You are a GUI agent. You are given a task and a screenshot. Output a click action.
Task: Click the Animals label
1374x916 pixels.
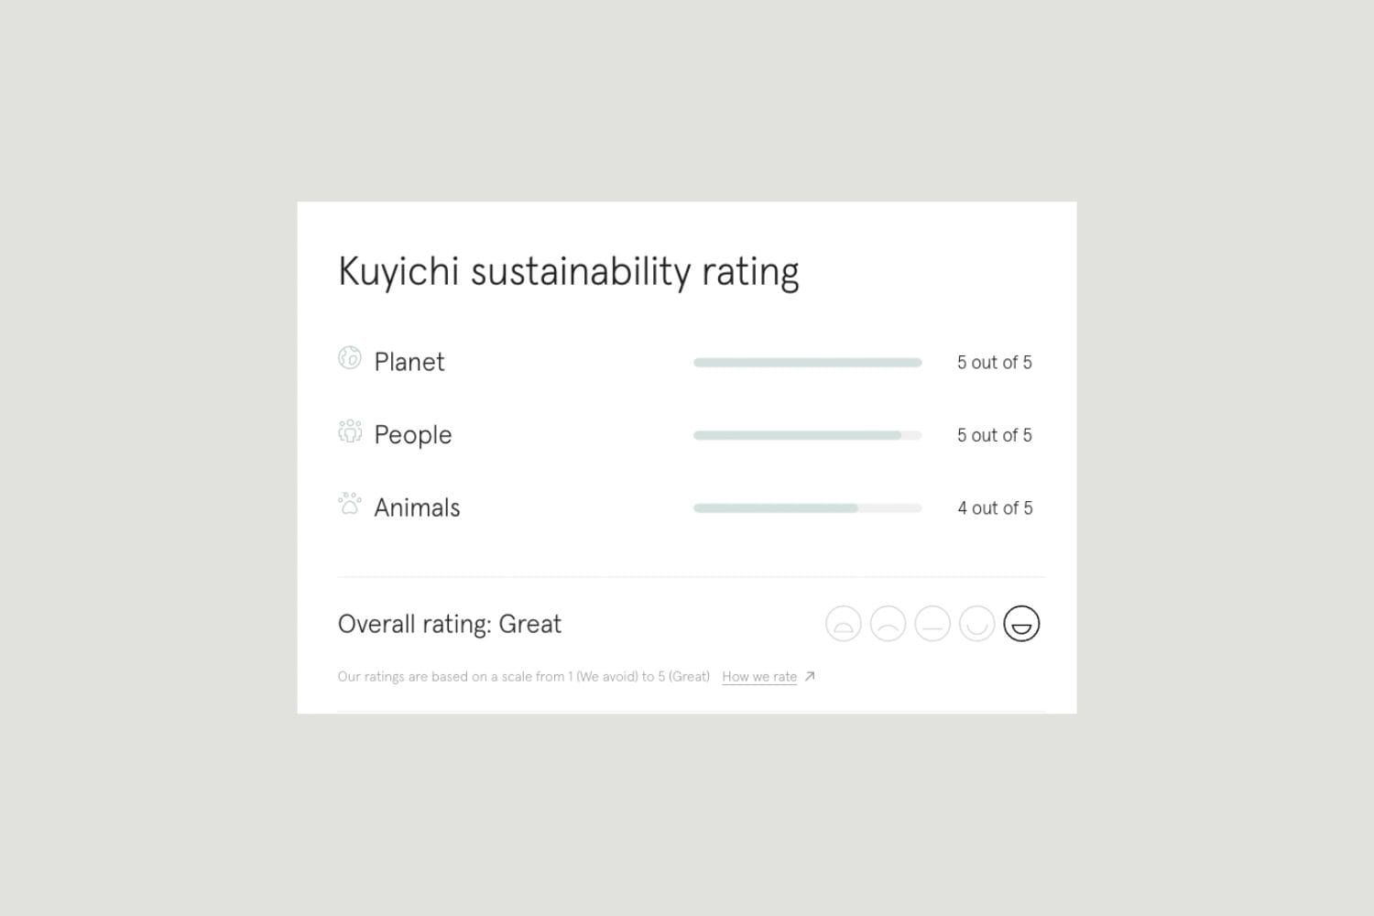(417, 507)
